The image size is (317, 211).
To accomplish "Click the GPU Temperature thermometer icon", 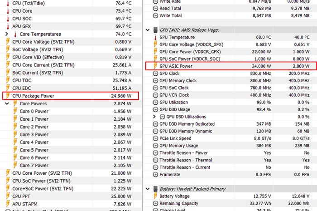I will 155,37.
